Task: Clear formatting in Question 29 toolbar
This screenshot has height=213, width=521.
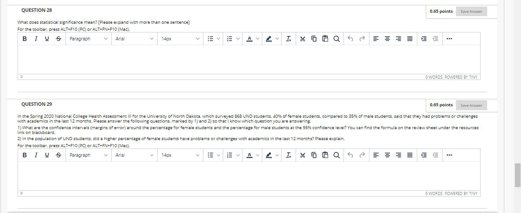Action: 288,155
